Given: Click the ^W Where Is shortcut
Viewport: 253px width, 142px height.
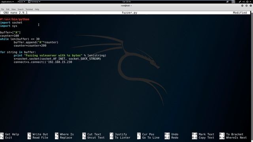Looking at the screenshot, I should [64, 134].
